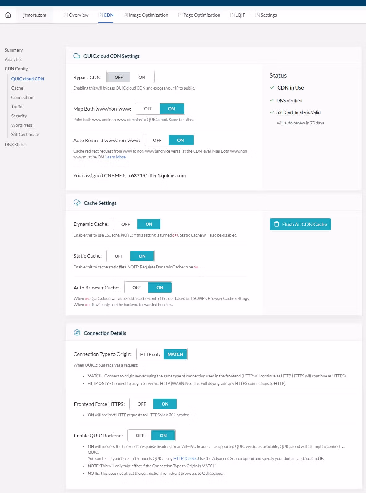Turn Auto Redirect www/non-www ON

(181, 140)
